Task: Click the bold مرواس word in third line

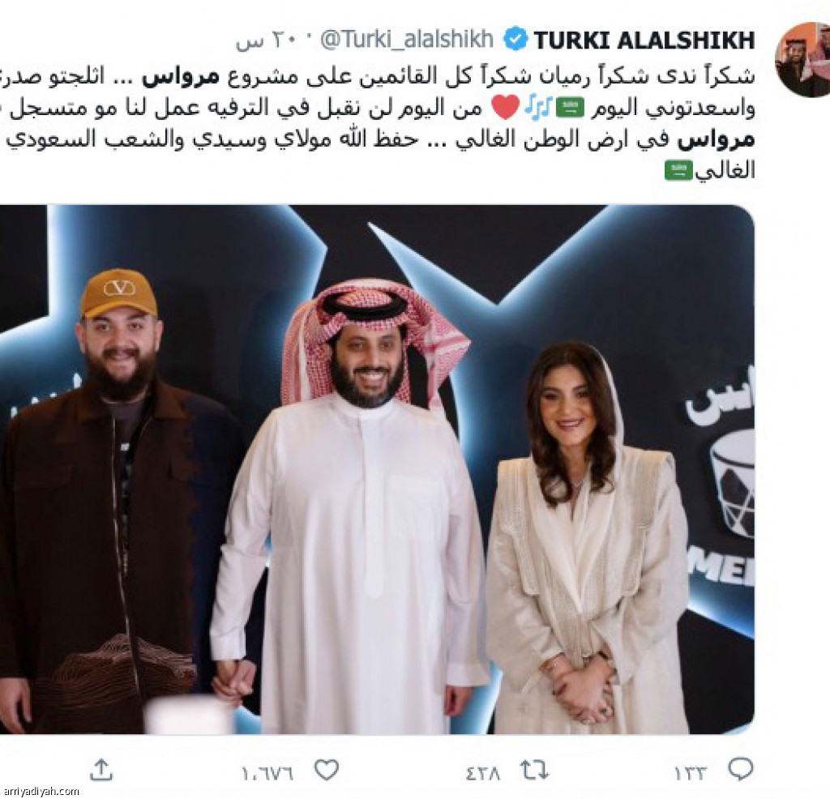Action: pos(716,139)
